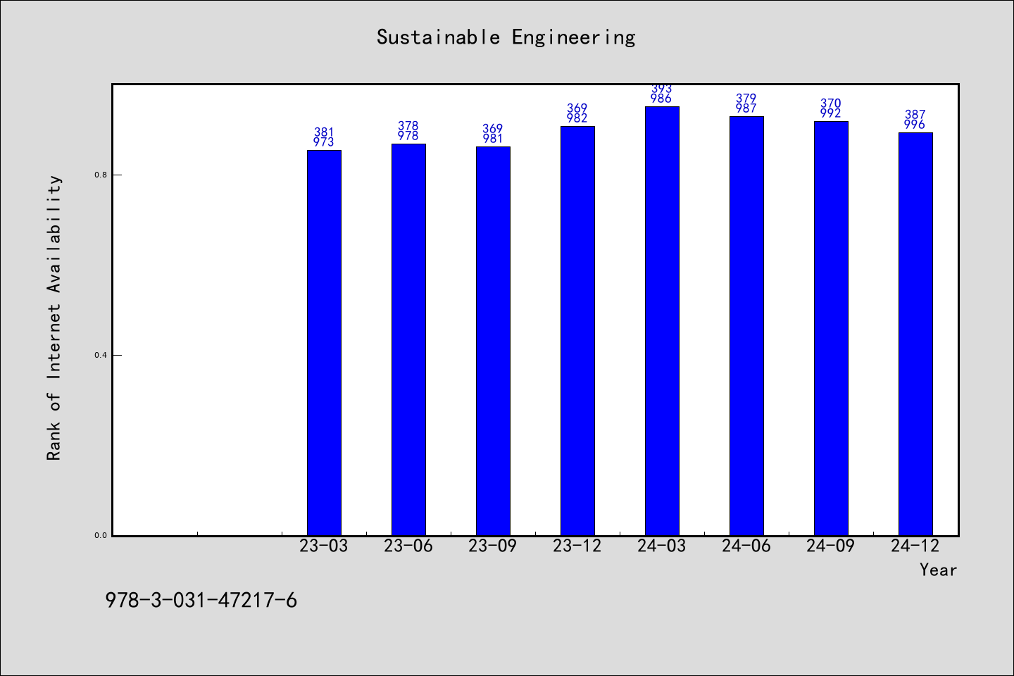Click the value 978 above the 23-06 bar
Screen dimensions: 1014x676
(x=408, y=136)
